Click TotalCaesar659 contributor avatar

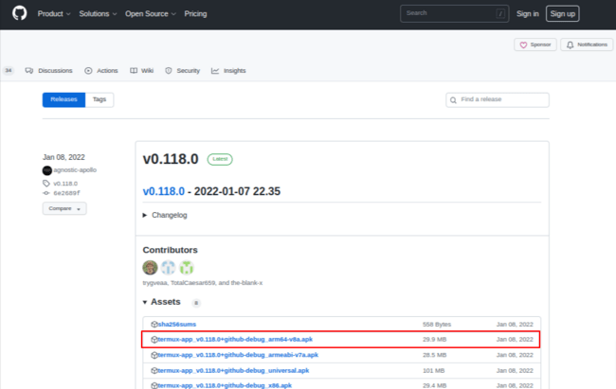[x=168, y=268]
